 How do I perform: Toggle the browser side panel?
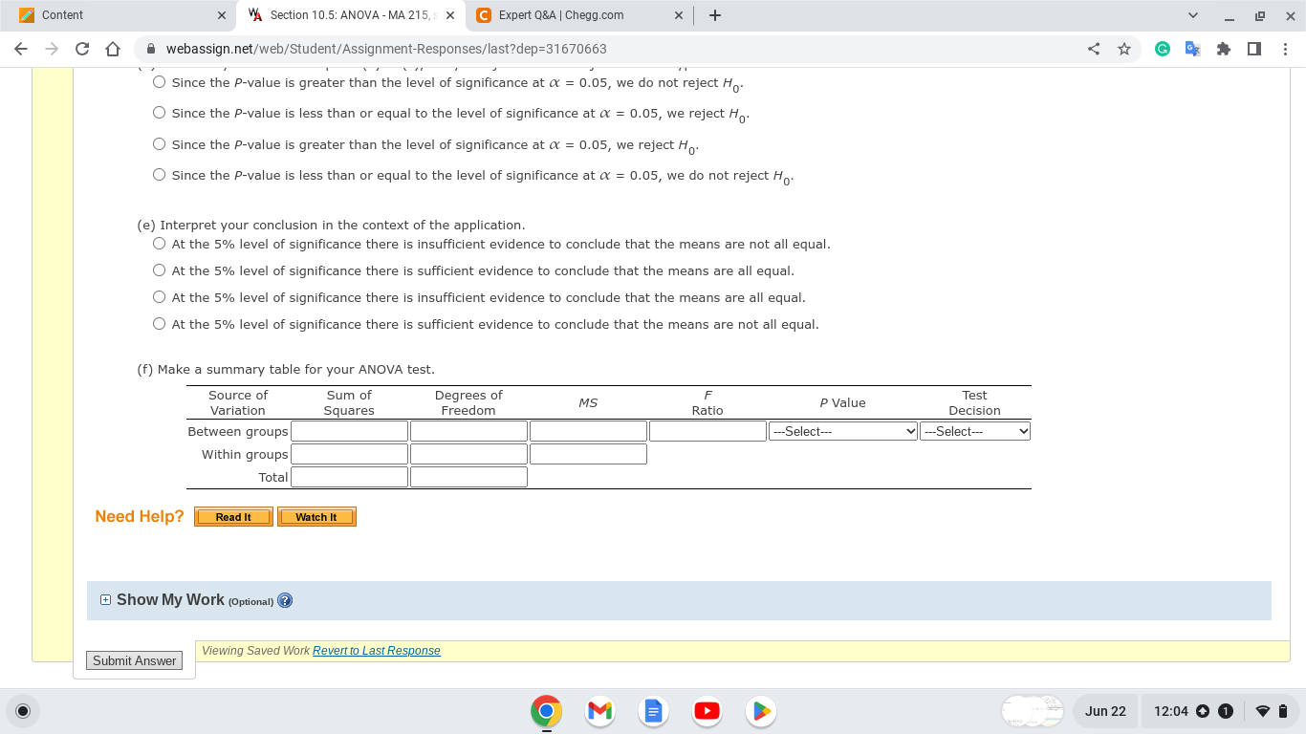[x=1253, y=49]
